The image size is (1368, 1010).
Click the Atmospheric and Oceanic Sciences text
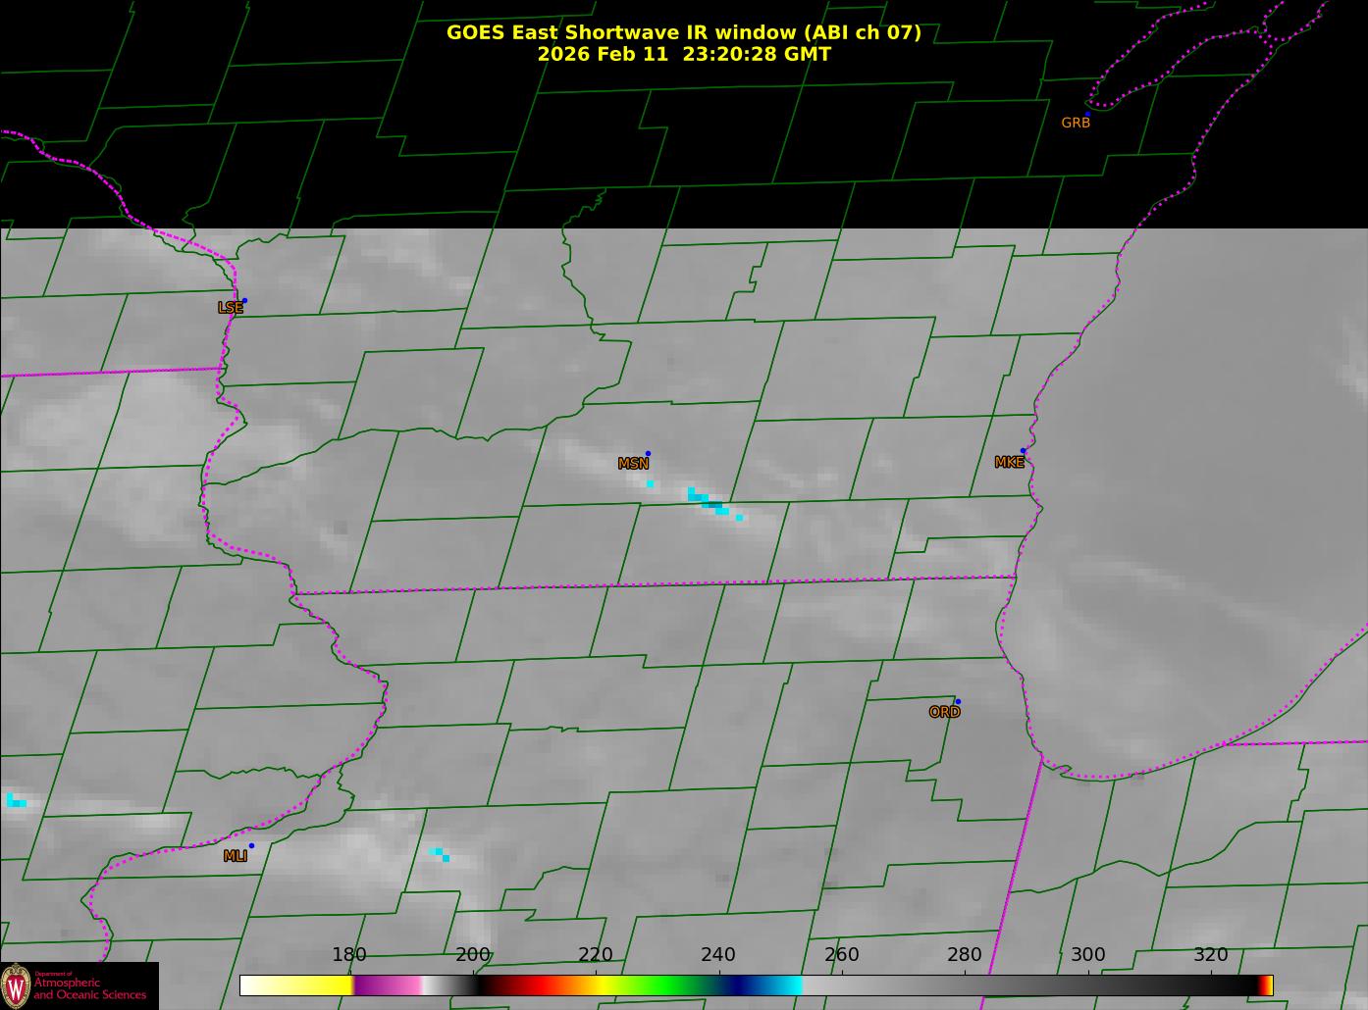click(89, 988)
